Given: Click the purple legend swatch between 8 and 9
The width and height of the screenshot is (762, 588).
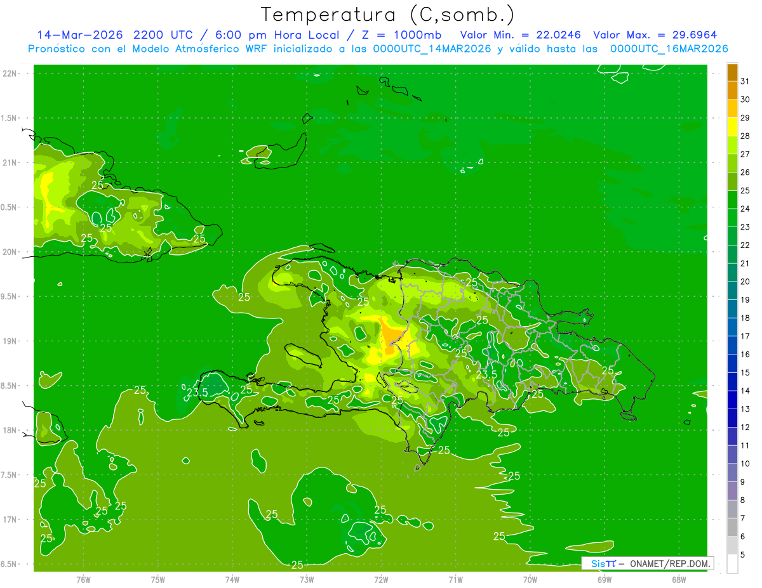Looking at the screenshot, I should pos(732,491).
